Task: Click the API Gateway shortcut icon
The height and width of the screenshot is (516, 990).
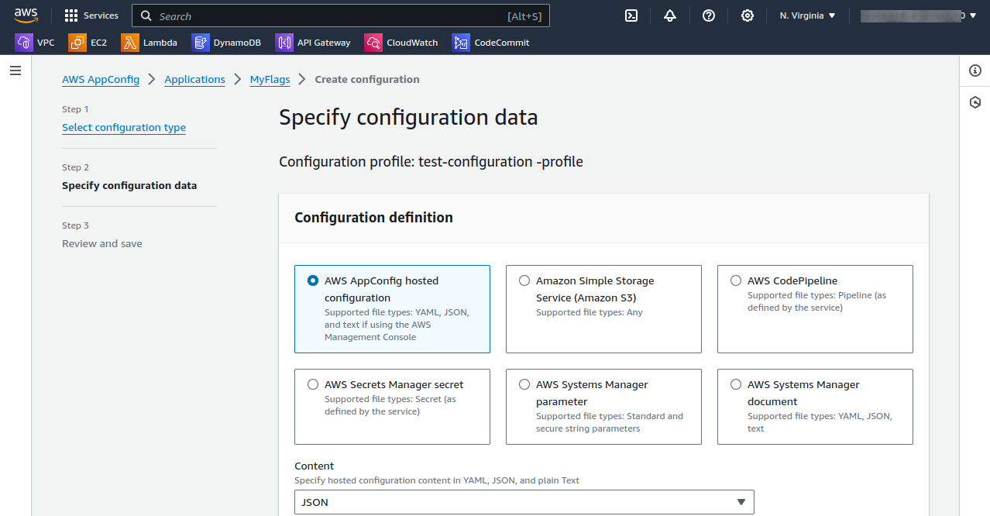Action: (284, 43)
